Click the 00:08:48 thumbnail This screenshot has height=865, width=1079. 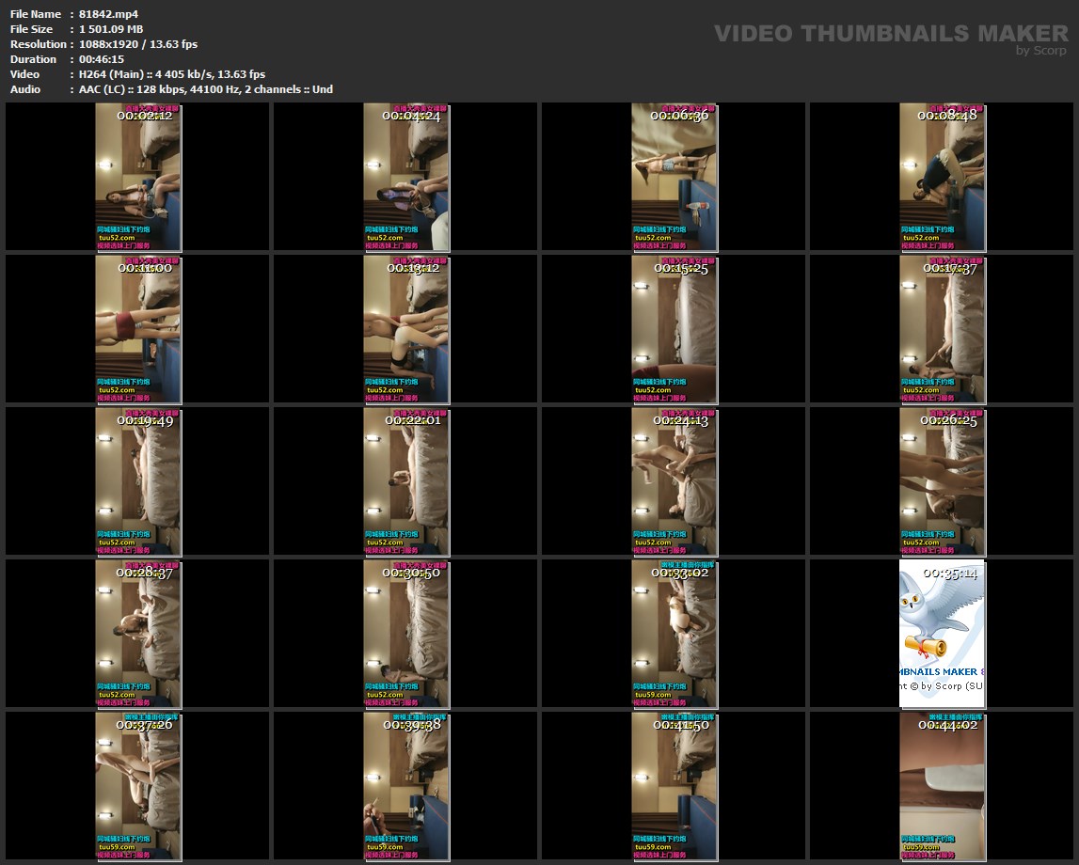point(942,177)
